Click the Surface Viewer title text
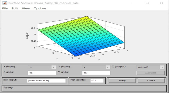This screenshot has width=169, height=93. (x=43, y=3)
